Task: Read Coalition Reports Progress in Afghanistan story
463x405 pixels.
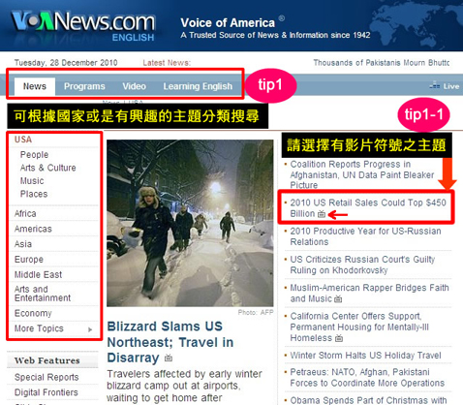Action: tap(362, 174)
